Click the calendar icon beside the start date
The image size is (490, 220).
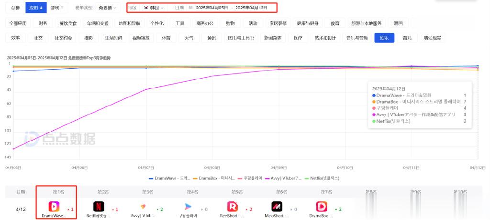(x=190, y=8)
